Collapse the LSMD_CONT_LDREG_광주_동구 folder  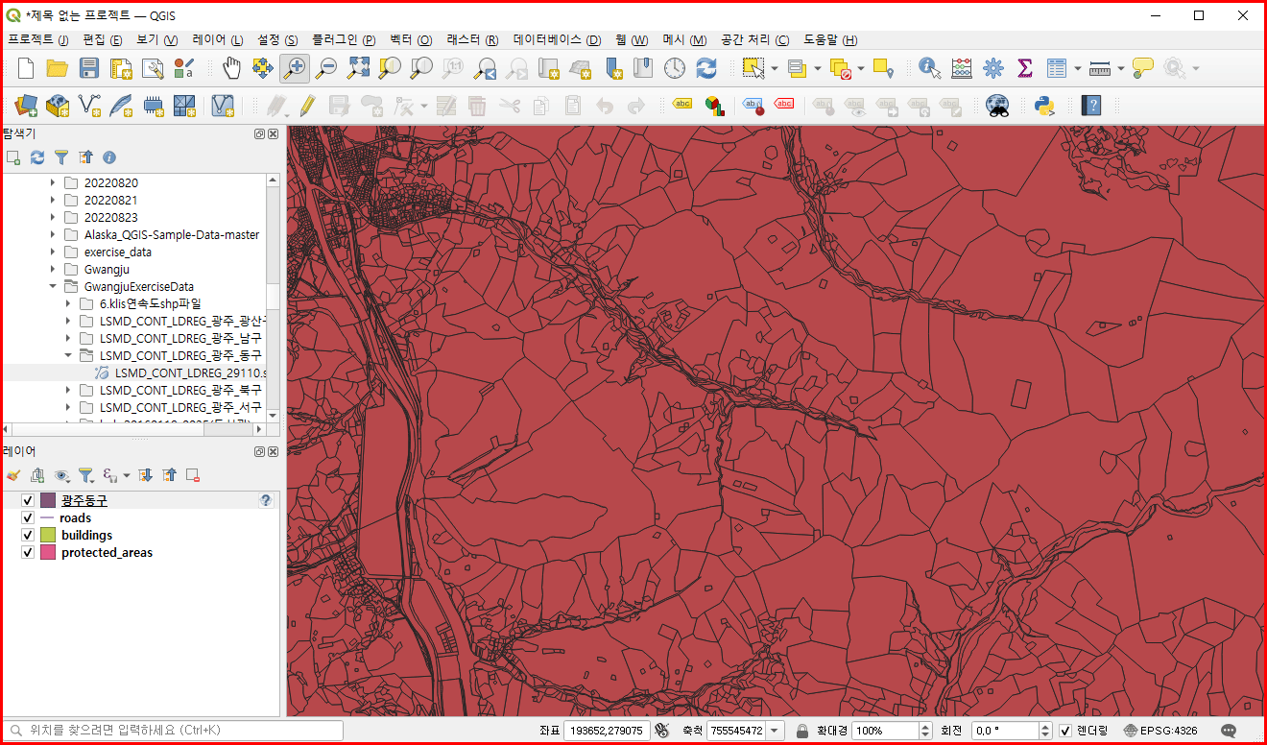pyautogui.click(x=68, y=355)
